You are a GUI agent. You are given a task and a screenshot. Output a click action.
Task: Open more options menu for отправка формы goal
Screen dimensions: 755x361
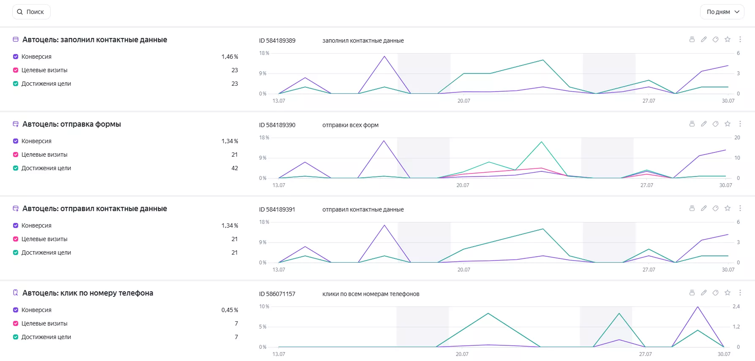point(740,124)
